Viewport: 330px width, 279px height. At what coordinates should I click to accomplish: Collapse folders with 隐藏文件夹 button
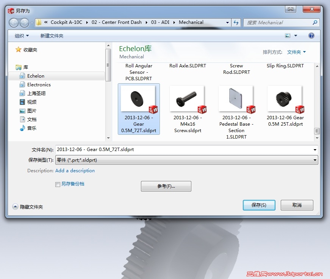tap(28, 207)
